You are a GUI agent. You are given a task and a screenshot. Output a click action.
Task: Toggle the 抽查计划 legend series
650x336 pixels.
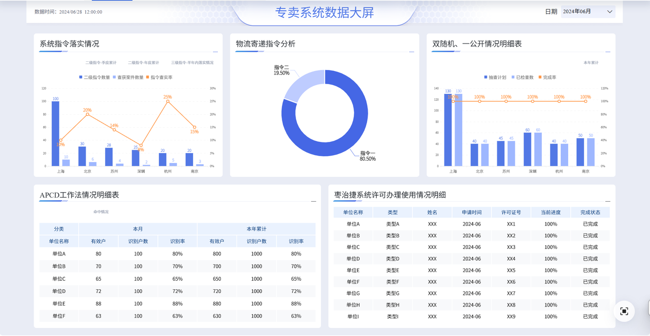click(495, 78)
